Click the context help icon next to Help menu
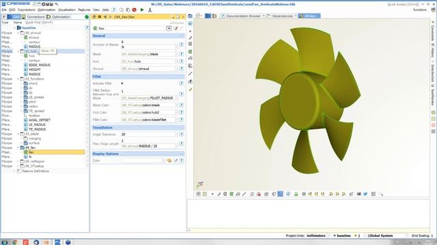 (114, 10)
